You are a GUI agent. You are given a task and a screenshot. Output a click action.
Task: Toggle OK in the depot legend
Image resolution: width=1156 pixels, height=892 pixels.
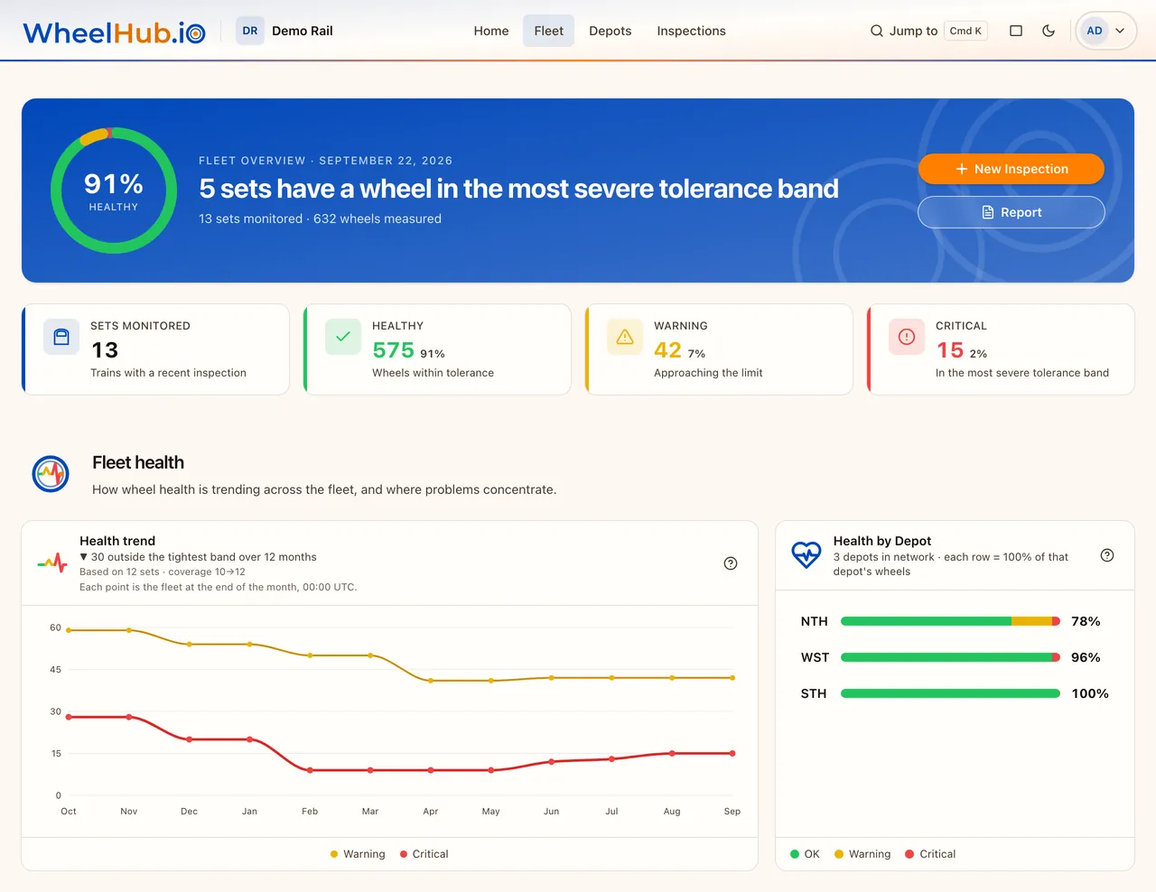tap(806, 854)
